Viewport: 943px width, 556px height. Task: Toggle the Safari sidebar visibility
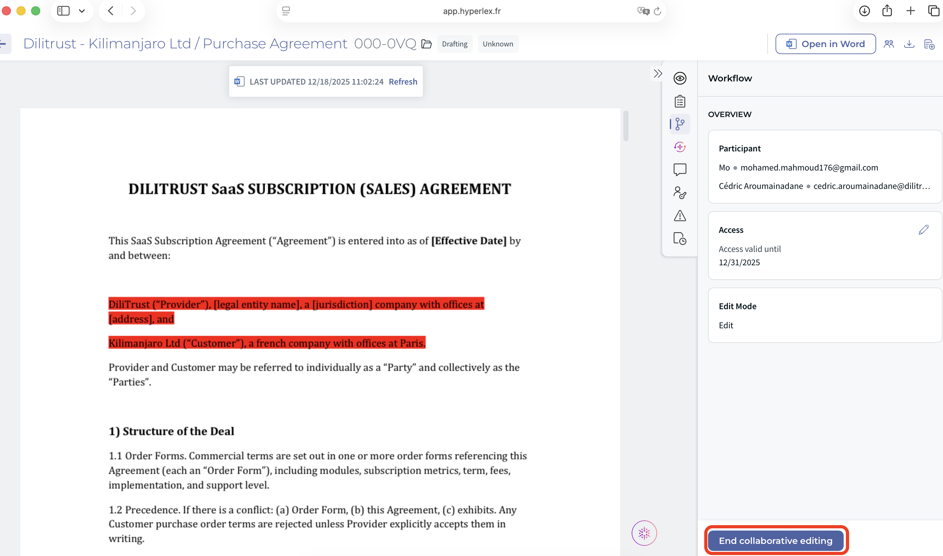pyautogui.click(x=63, y=11)
